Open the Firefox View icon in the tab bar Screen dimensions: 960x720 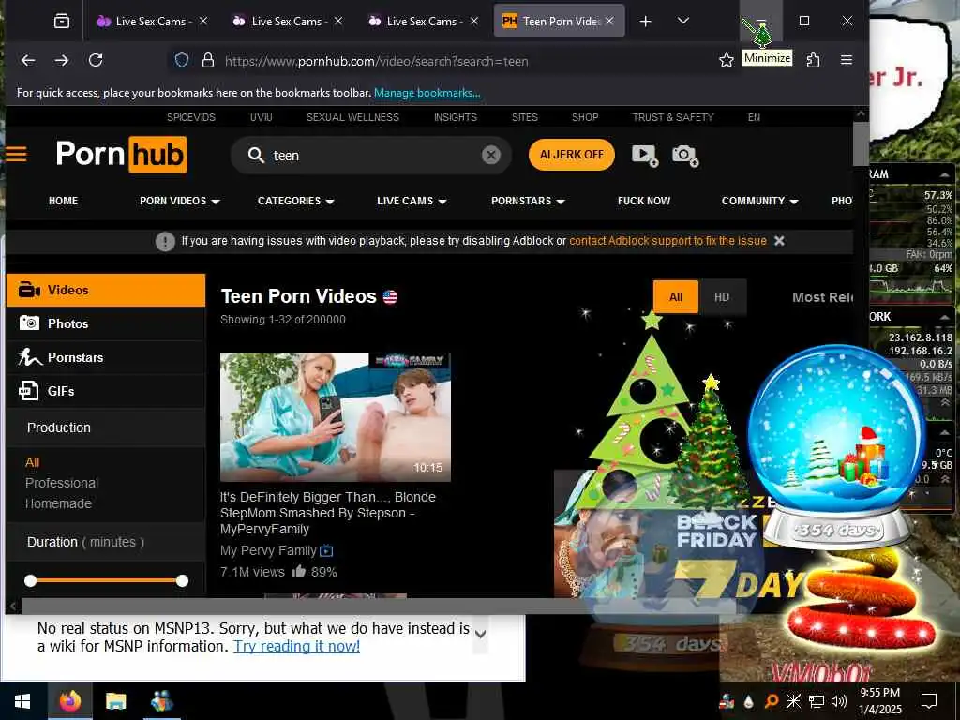coord(62,22)
